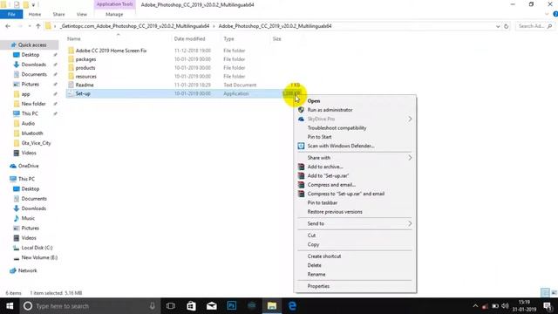Choose Create shortcut
Image resolution: width=558 pixels, height=314 pixels.
tap(323, 256)
